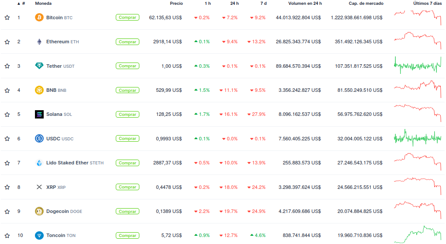446x244 pixels.
Task: Open the Tether USDT coin page
Action: 60,66
